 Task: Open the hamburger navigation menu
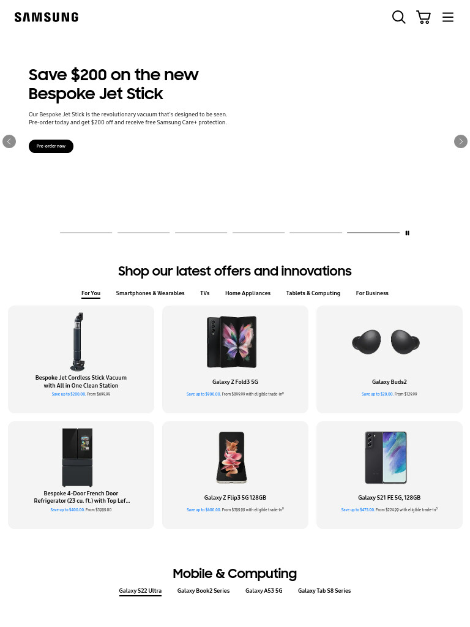pyautogui.click(x=447, y=17)
